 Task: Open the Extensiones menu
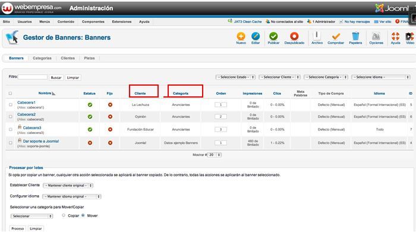click(x=122, y=21)
